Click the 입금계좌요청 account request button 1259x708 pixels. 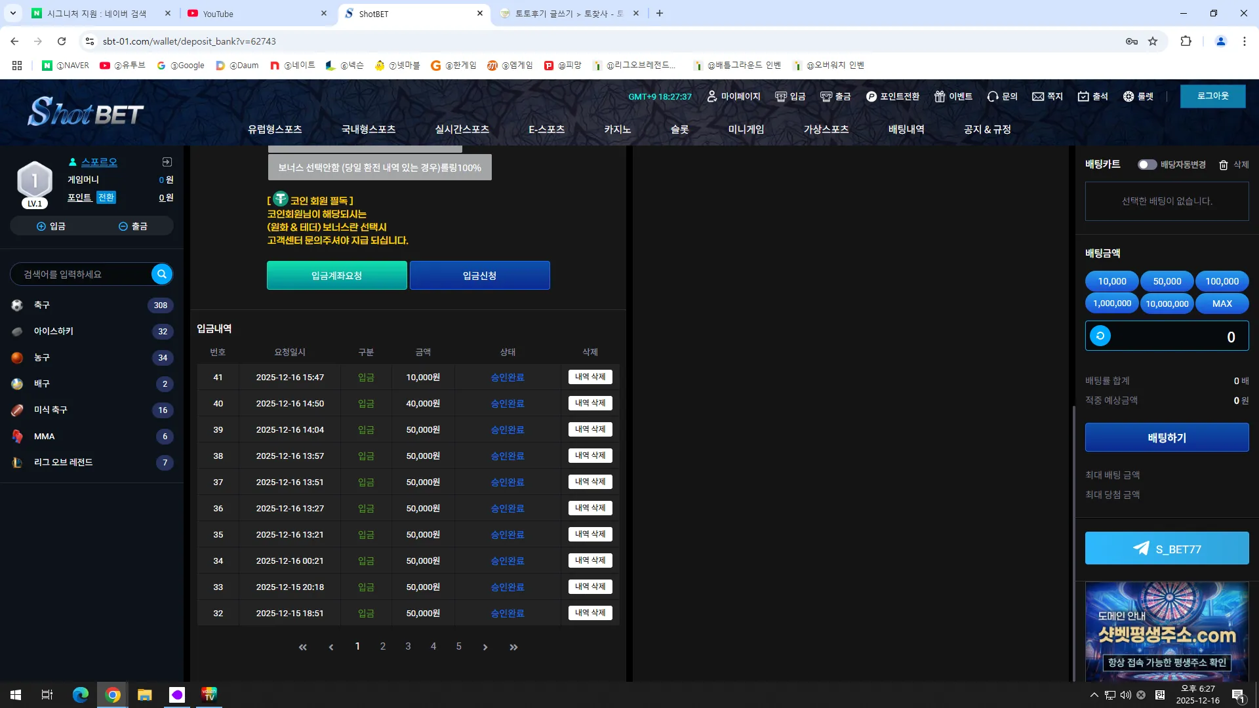pos(337,275)
